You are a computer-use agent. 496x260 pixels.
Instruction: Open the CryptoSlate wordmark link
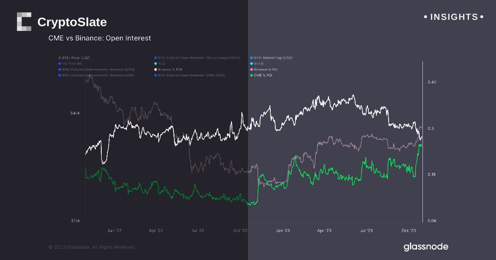(72, 22)
